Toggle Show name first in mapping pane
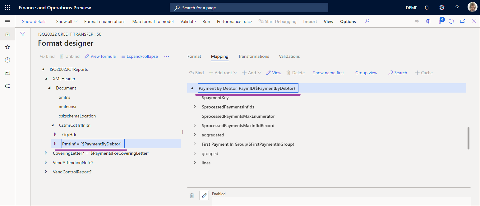This screenshot has width=480, height=206. coord(328,72)
